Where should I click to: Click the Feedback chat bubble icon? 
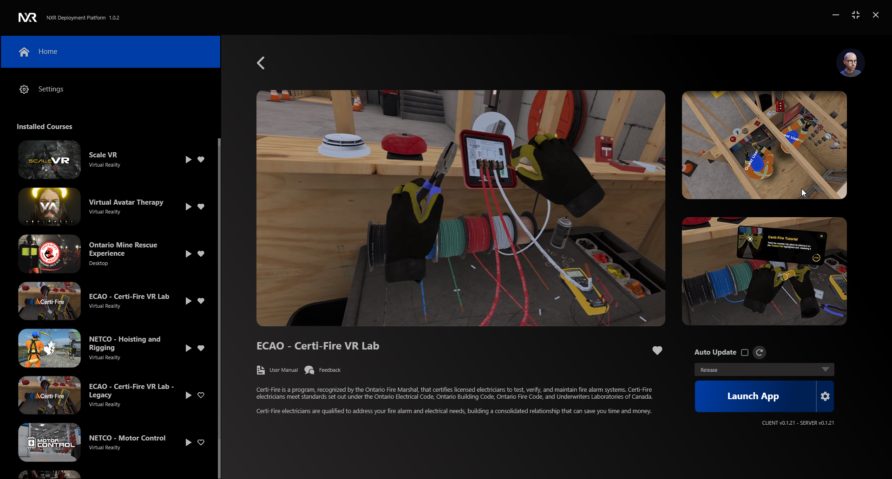(x=309, y=370)
